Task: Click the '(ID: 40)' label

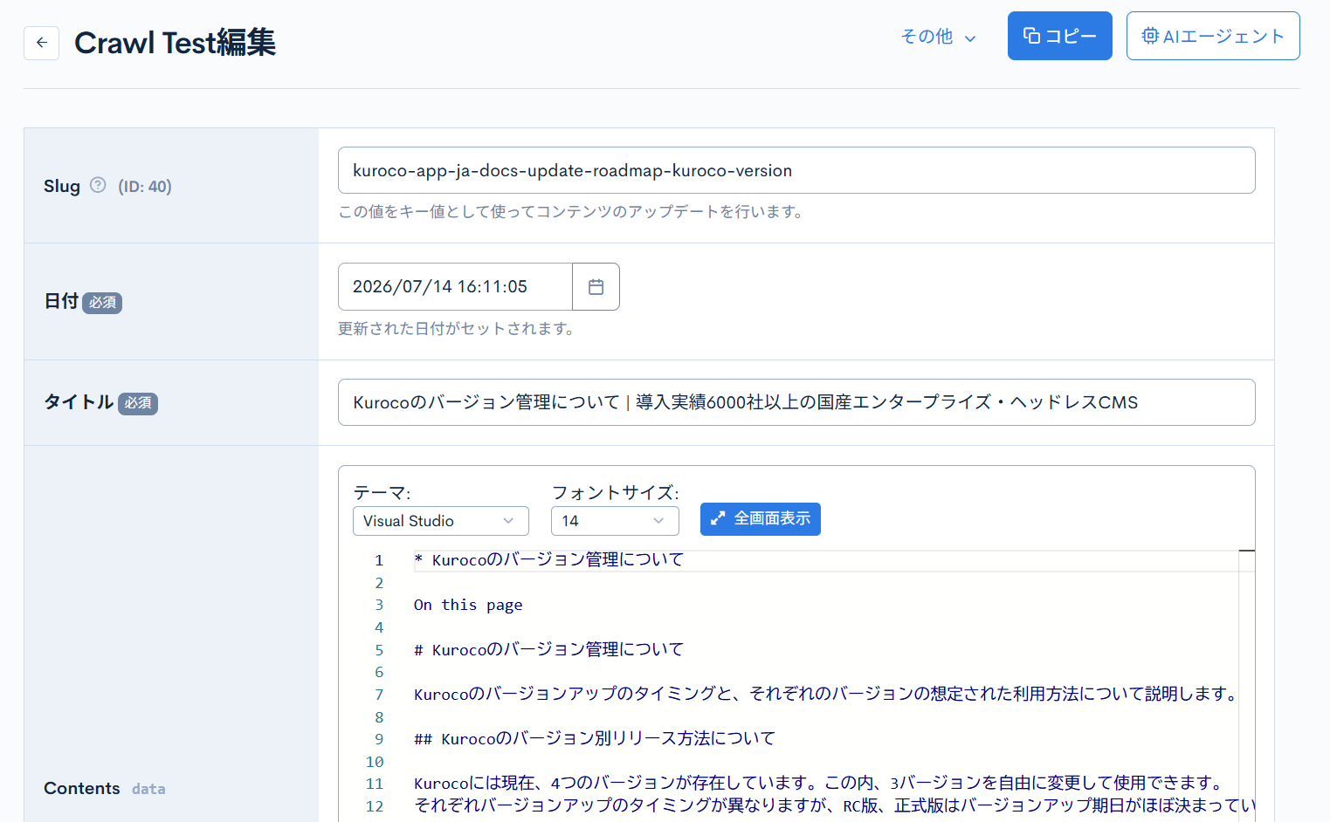Action: tap(145, 186)
